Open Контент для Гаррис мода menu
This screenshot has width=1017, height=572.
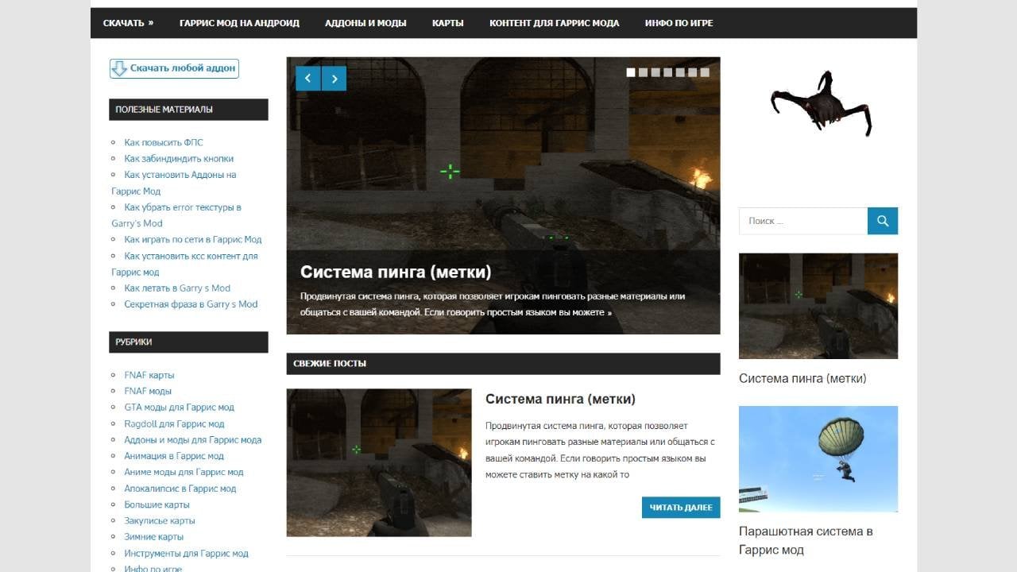click(x=555, y=23)
